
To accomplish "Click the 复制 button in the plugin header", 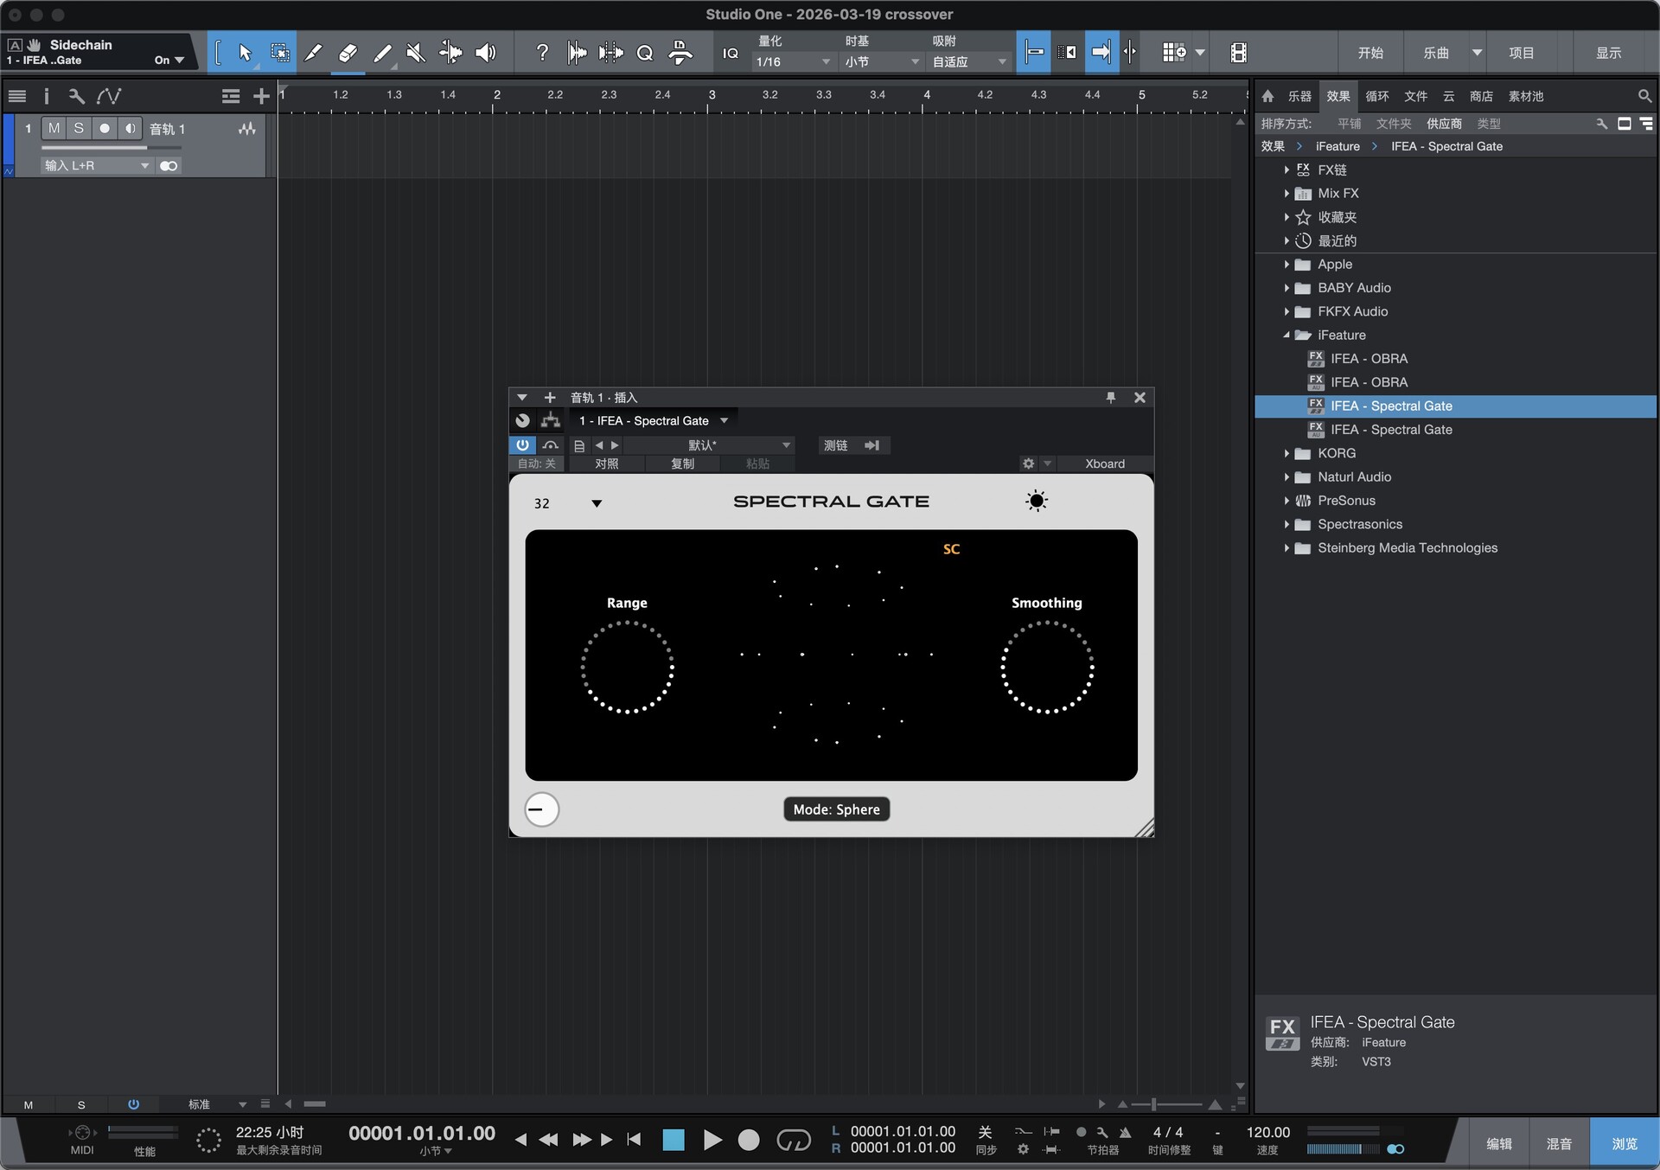I will pyautogui.click(x=682, y=464).
